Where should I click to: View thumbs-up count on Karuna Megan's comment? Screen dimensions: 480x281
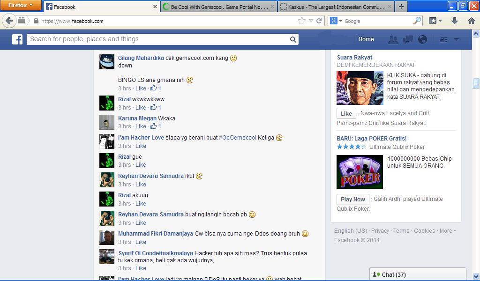pyautogui.click(x=156, y=126)
